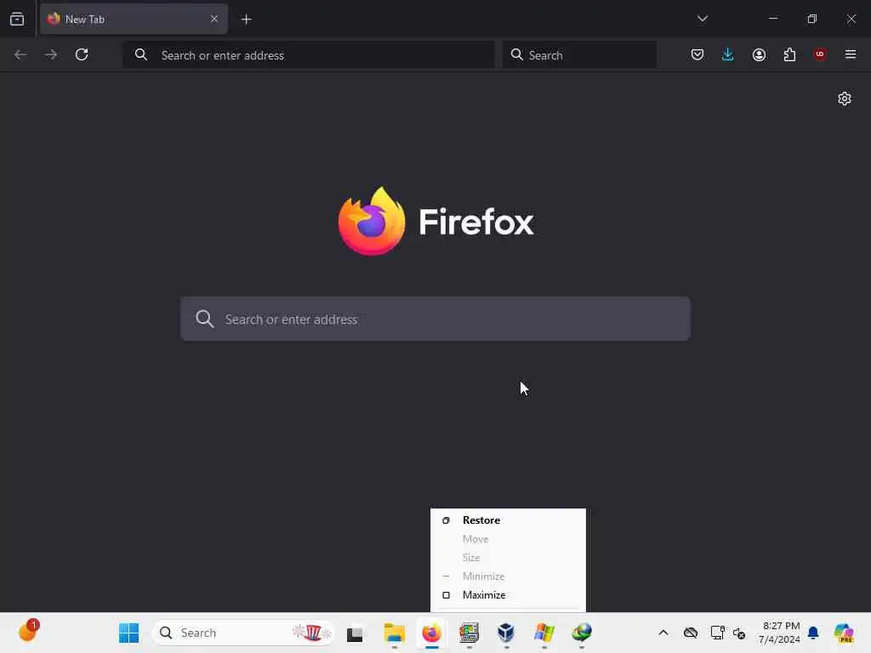871x653 pixels.
Task: Open the notifications bell icon
Action: pyautogui.click(x=813, y=633)
